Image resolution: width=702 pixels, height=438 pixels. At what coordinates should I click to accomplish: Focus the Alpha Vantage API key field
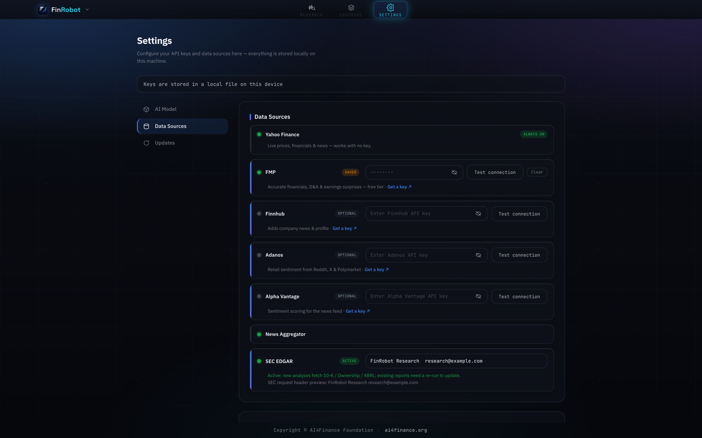point(426,297)
